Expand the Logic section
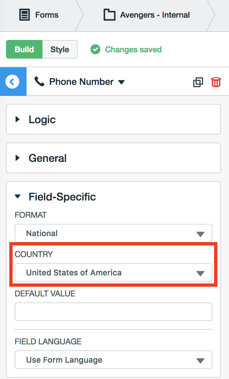 point(42,120)
